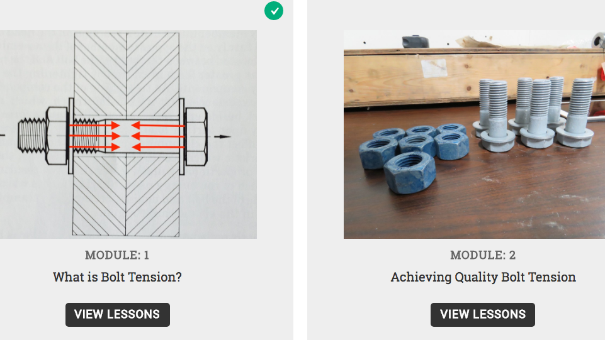Click the "MODULE: 1" label
Screen dimensions: 605x340
tap(118, 255)
